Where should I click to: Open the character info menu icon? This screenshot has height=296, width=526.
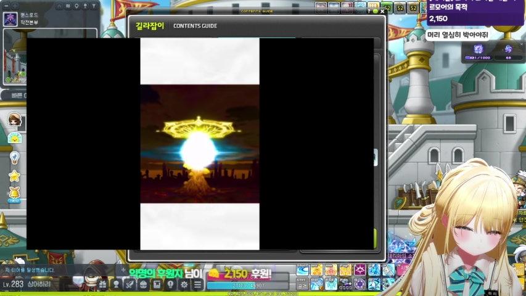(116, 285)
